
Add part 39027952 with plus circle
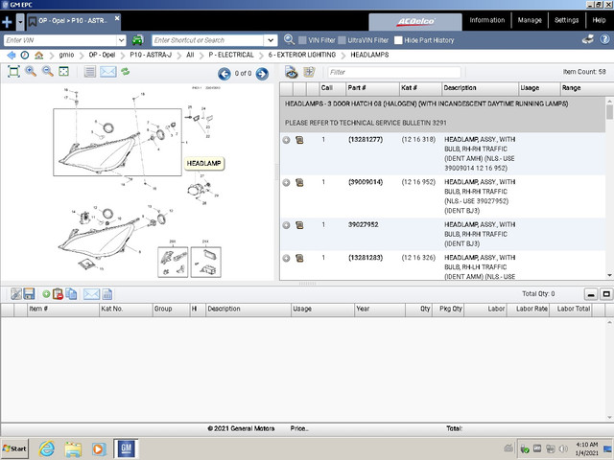pyautogui.click(x=286, y=225)
